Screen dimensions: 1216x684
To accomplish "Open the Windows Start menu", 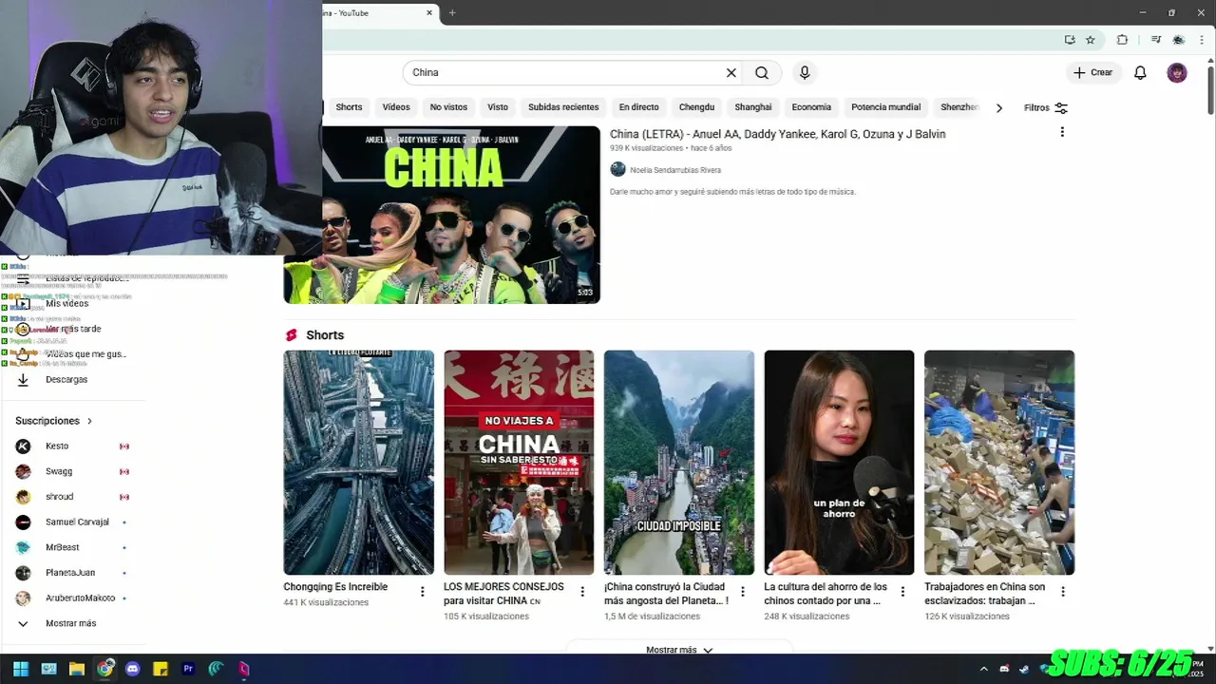I will point(20,669).
